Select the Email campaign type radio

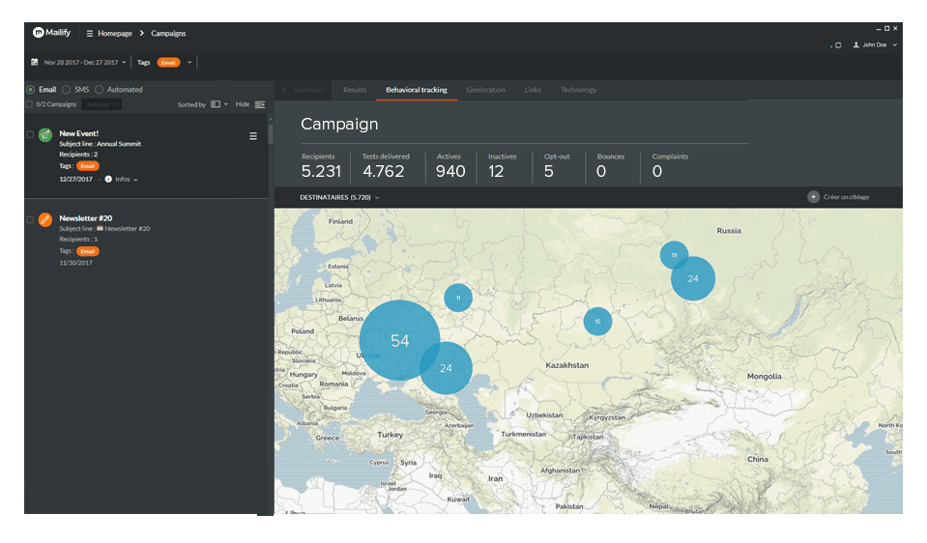[30, 90]
